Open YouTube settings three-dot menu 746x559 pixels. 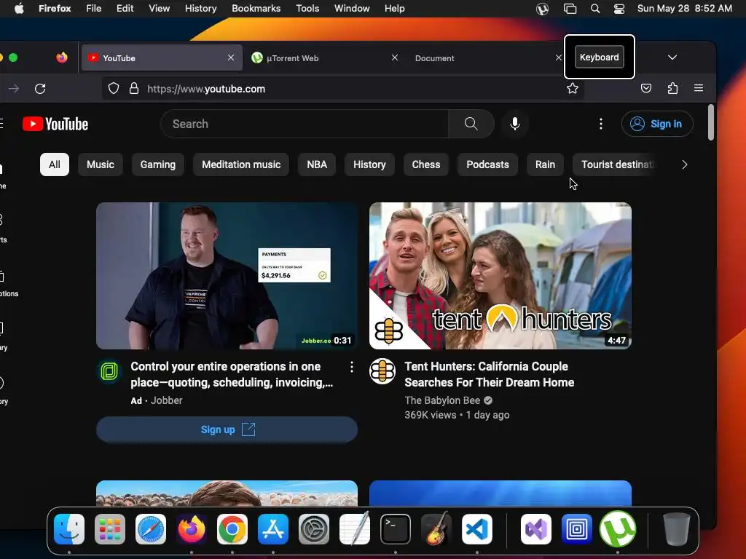601,124
